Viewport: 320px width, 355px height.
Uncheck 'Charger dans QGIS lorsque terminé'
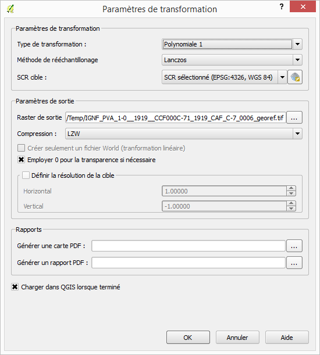15,287
